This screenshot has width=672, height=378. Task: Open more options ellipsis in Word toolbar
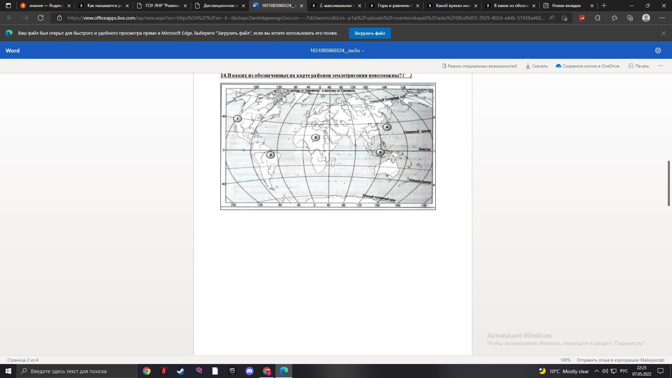[x=660, y=66]
